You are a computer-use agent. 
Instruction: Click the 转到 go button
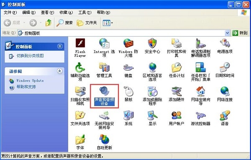(x=240, y=33)
